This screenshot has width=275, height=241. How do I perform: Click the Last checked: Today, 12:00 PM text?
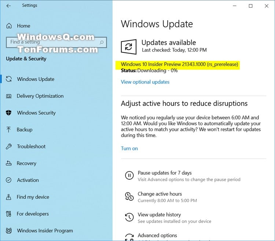coord(174,50)
